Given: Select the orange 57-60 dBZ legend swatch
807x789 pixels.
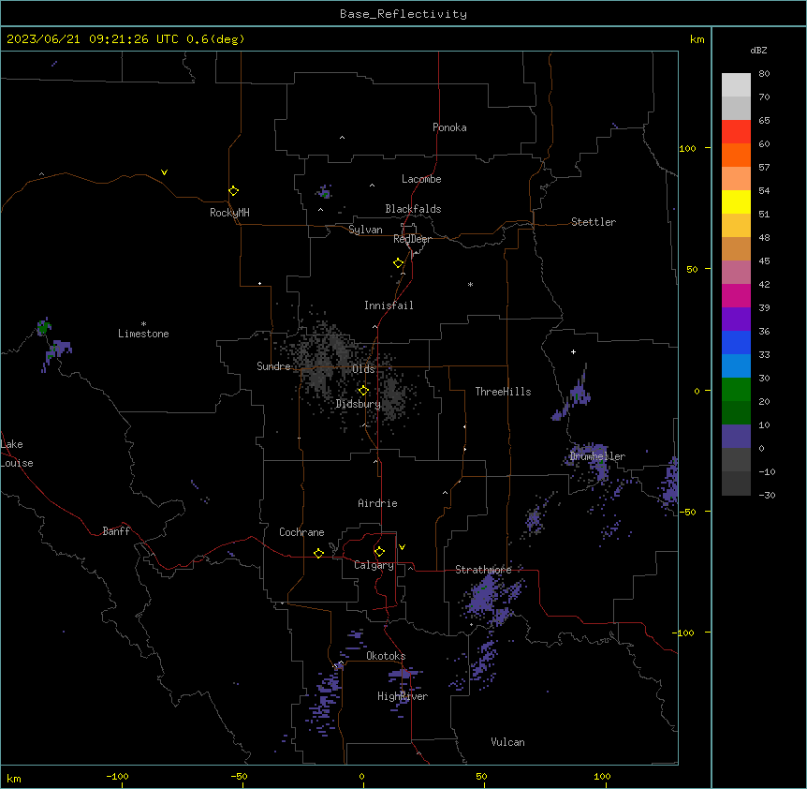Looking at the screenshot, I should pyautogui.click(x=736, y=155).
